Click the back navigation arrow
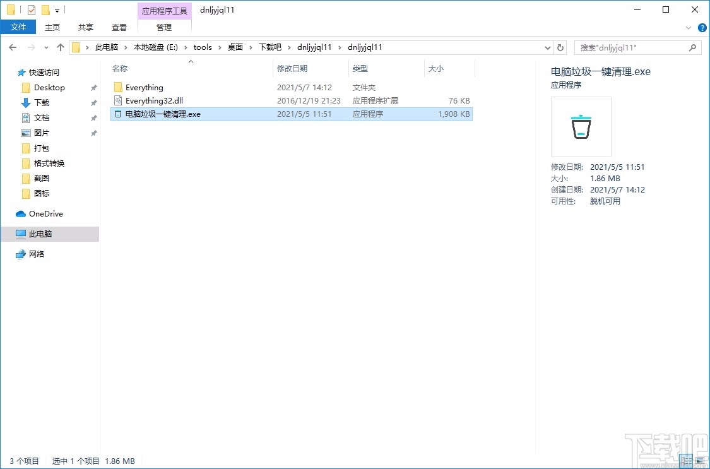 [13, 47]
